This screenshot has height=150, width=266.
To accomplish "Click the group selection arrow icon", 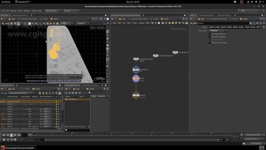I will (x=264, y=27).
